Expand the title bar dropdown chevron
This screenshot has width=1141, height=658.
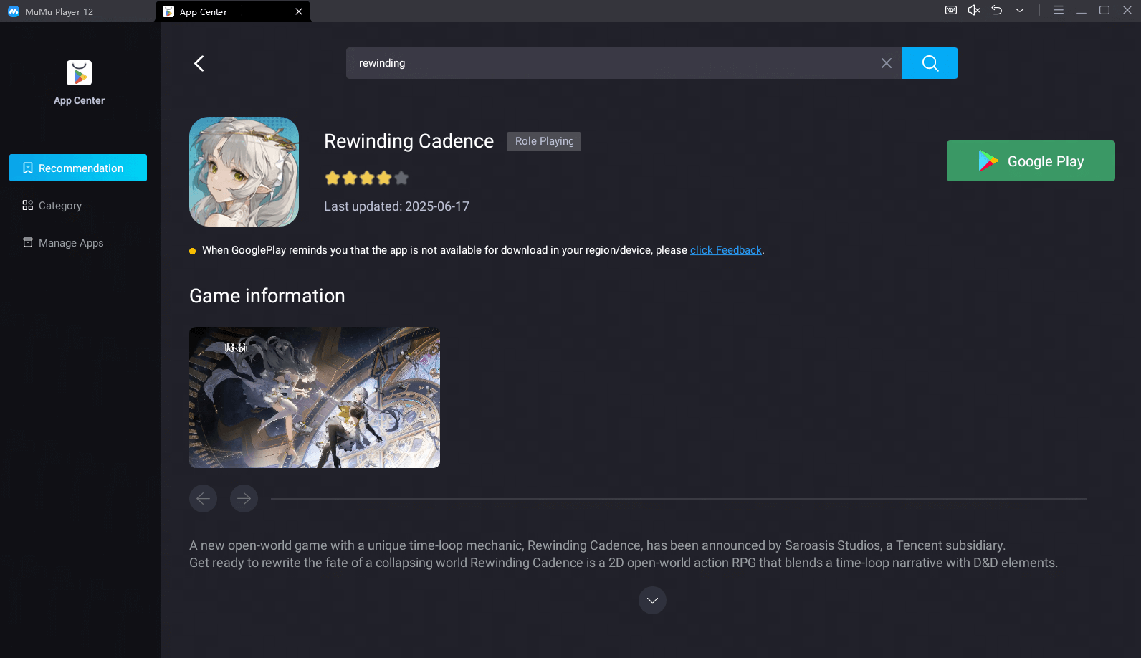click(1020, 10)
